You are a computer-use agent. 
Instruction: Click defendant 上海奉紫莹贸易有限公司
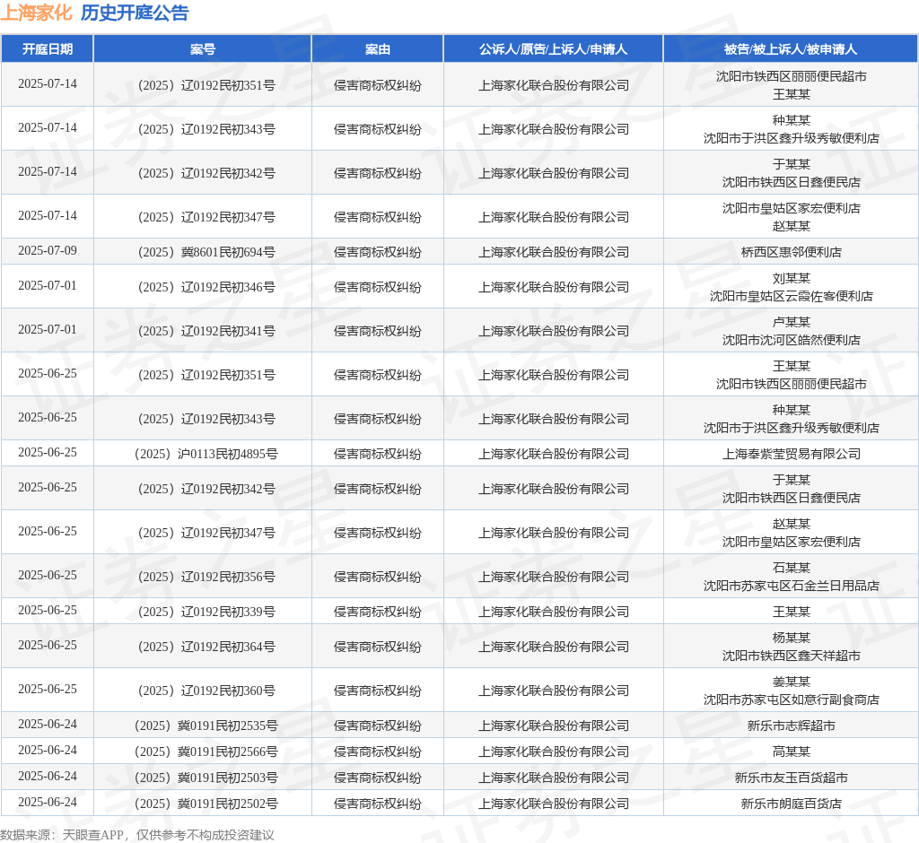[792, 454]
